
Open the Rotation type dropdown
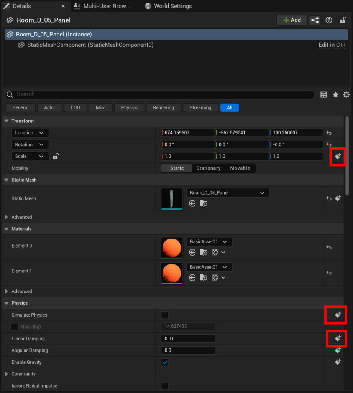click(x=30, y=145)
